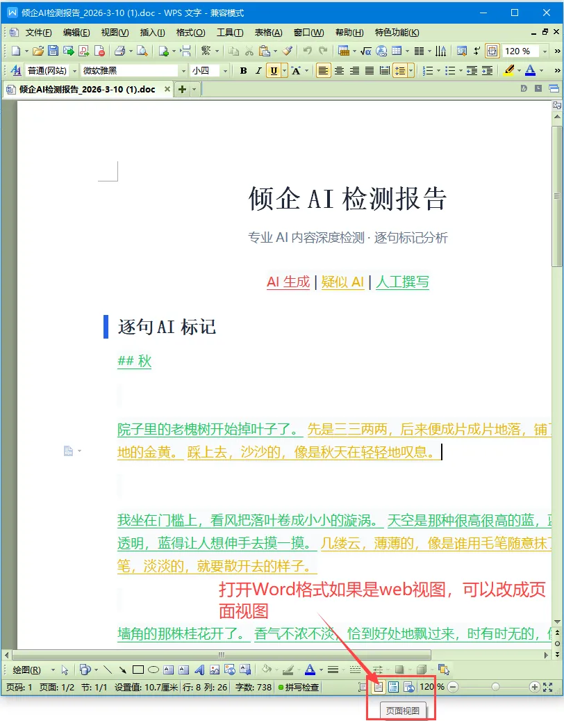564x721 pixels.
Task: Click the AI 生成 link
Action: point(288,282)
